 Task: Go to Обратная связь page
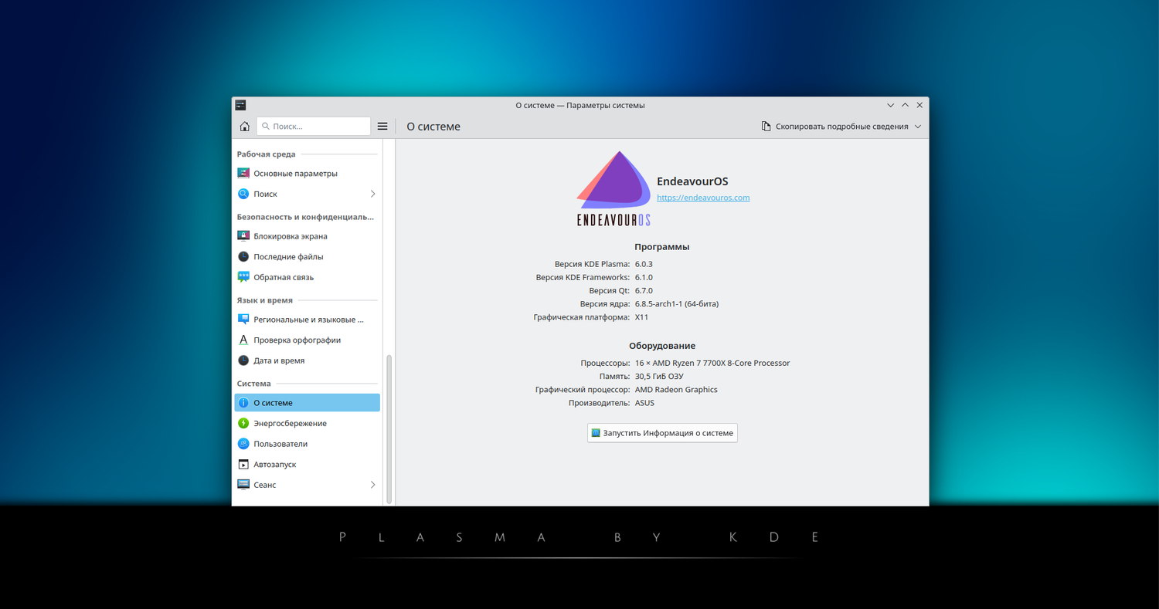(308, 277)
